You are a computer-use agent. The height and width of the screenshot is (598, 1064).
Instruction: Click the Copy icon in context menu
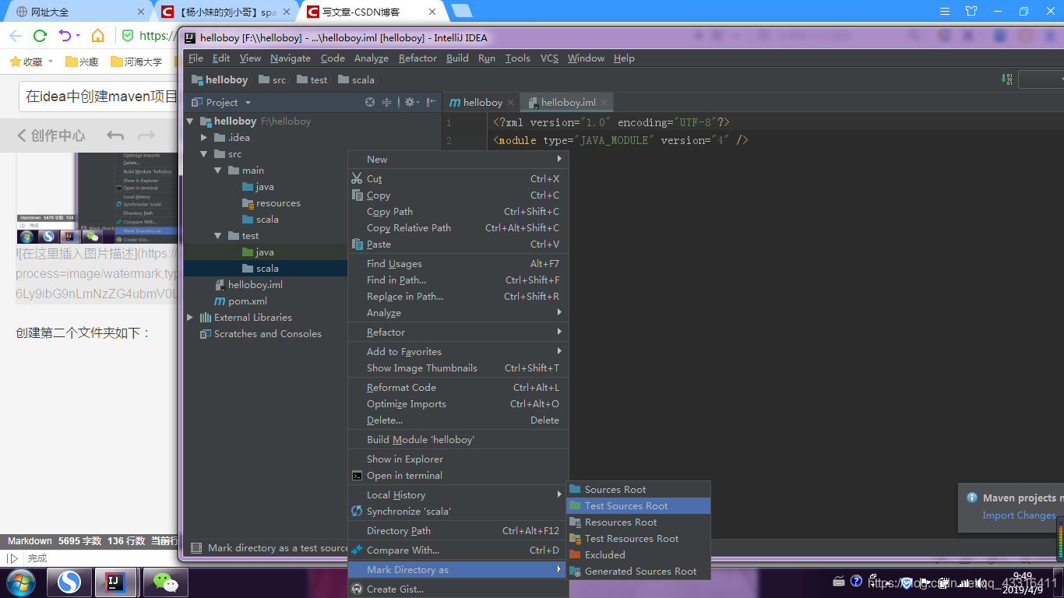click(357, 195)
